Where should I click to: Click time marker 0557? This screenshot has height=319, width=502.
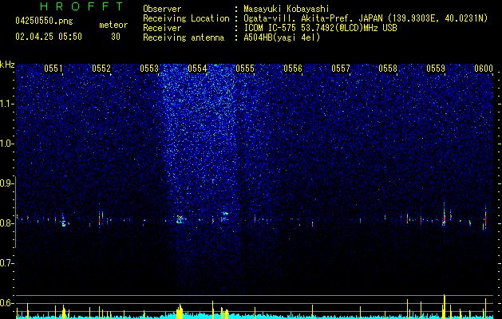(341, 68)
